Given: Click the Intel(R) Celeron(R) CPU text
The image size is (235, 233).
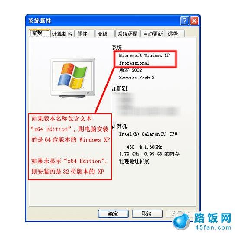Looking at the screenshot, I should click(148, 134).
